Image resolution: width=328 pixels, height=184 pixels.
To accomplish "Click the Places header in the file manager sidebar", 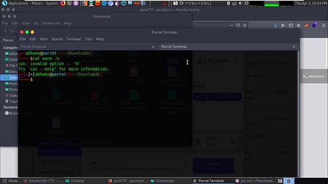I will pyautogui.click(x=8, y=40).
